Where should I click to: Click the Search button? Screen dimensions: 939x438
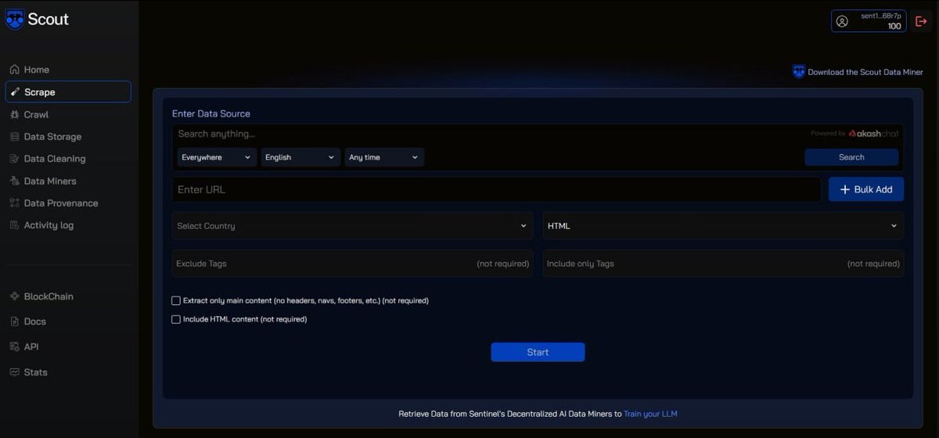click(x=851, y=157)
